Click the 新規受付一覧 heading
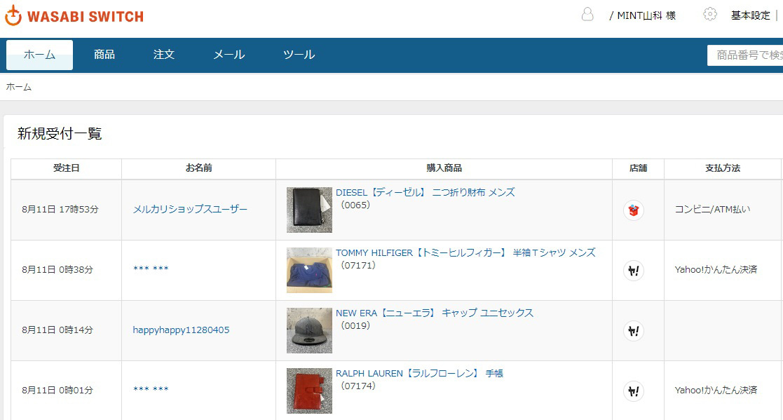The height and width of the screenshot is (420, 783). pos(60,133)
